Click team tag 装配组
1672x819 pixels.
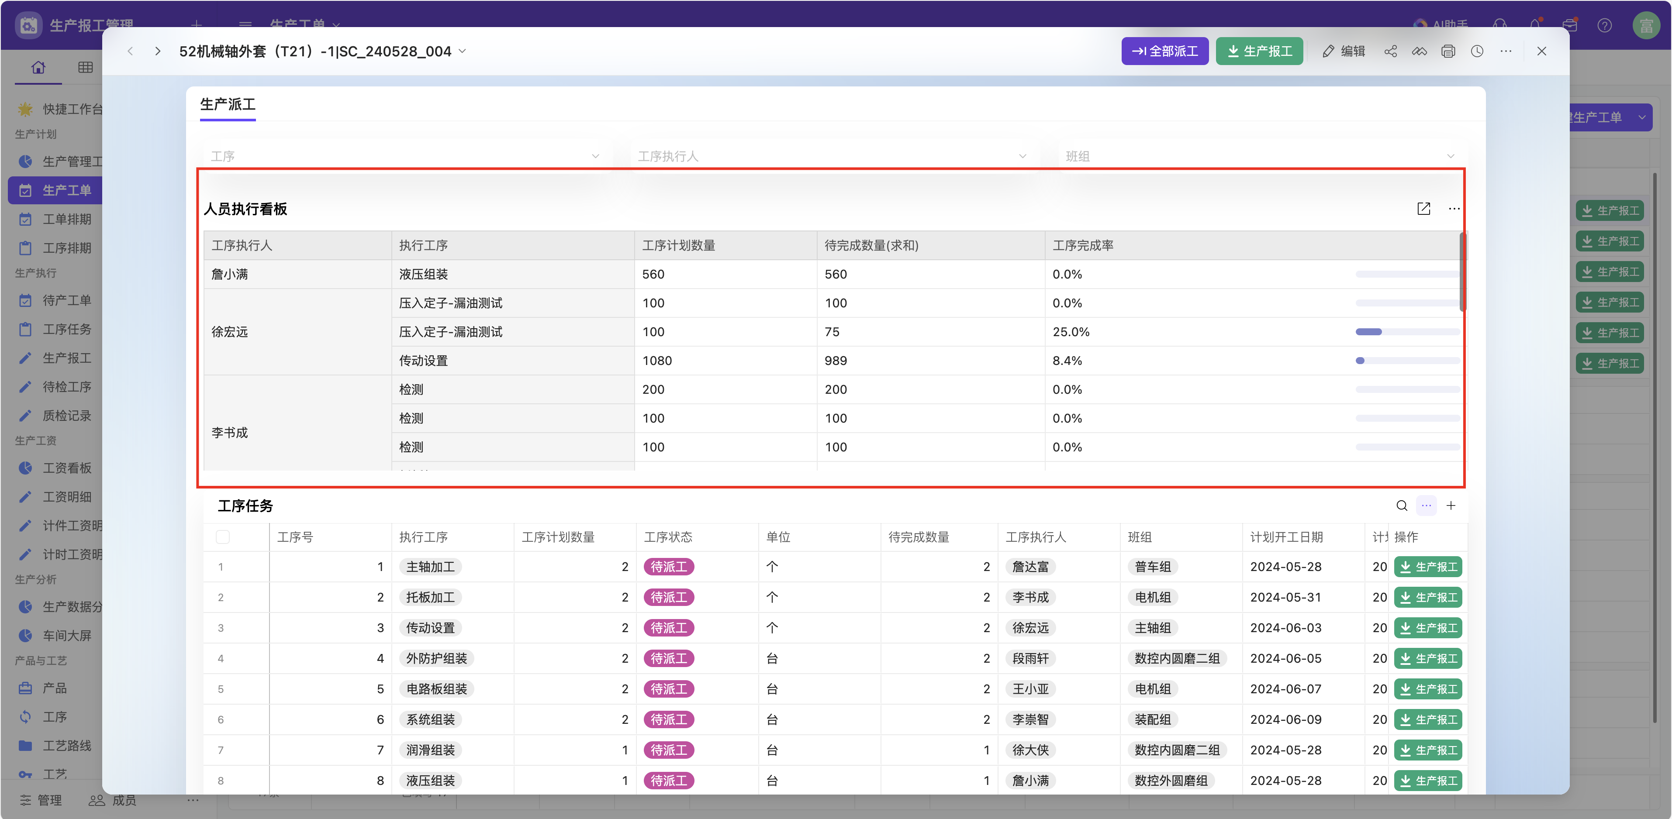coord(1153,720)
